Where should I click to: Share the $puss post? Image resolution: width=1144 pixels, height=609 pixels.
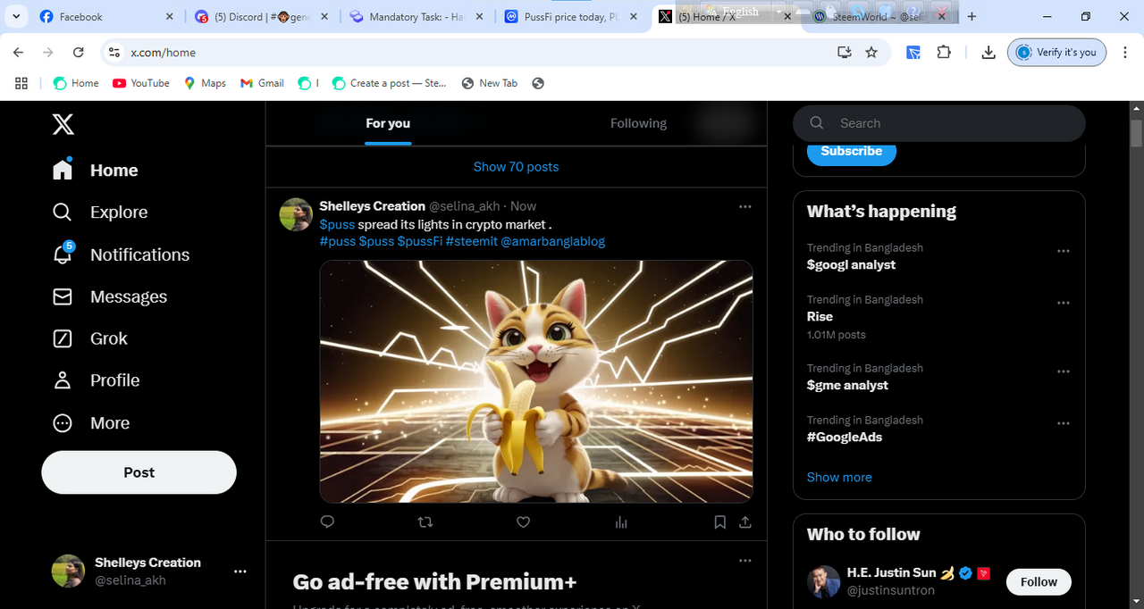click(744, 522)
